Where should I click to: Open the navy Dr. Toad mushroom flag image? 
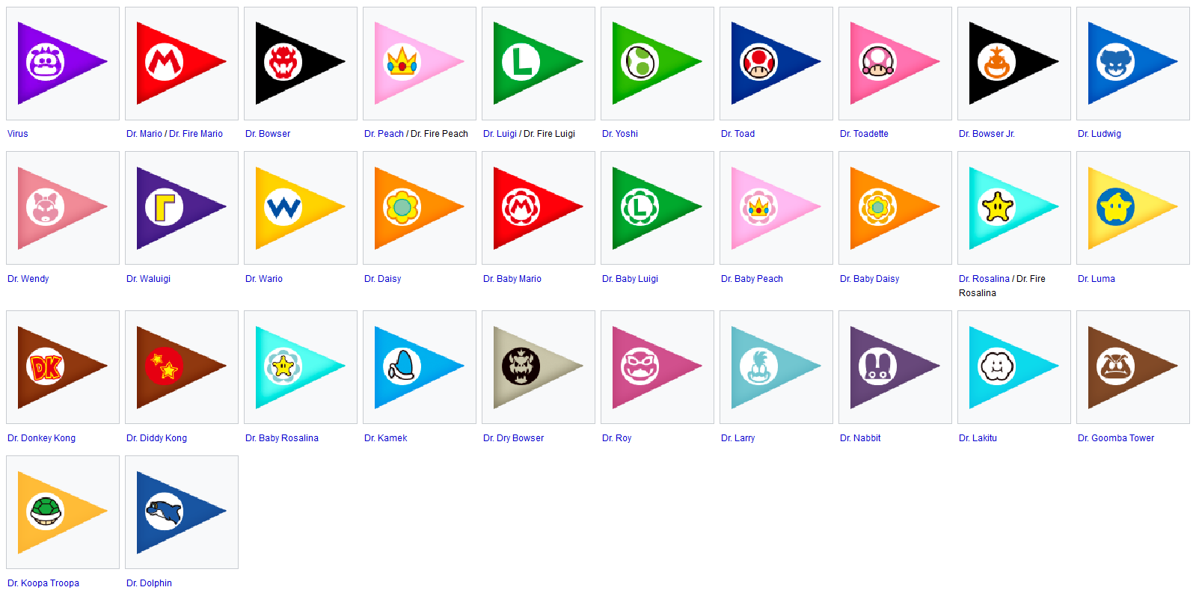(x=776, y=63)
